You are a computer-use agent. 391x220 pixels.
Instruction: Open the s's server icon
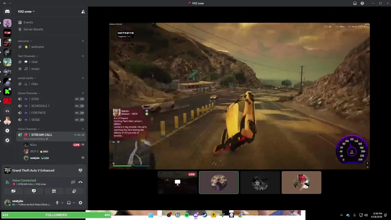coord(7,111)
